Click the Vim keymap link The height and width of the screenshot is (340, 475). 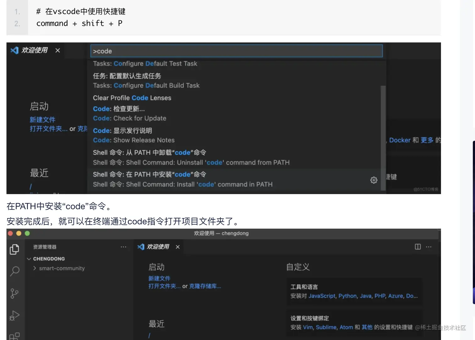[308, 327]
